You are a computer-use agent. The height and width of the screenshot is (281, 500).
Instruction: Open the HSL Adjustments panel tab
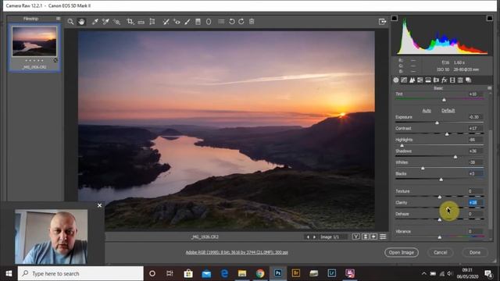point(420,80)
